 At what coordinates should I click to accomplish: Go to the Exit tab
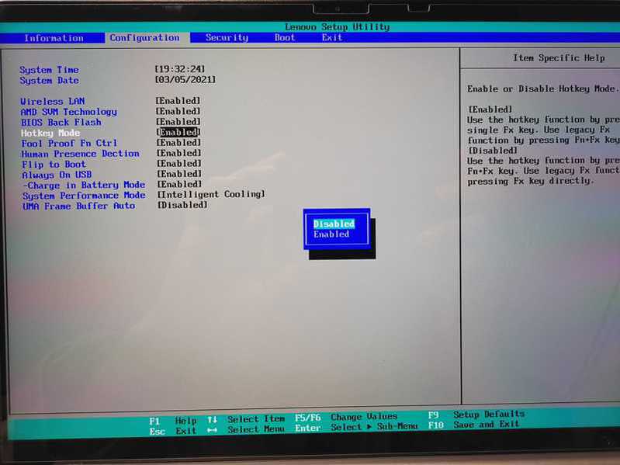[x=332, y=37]
